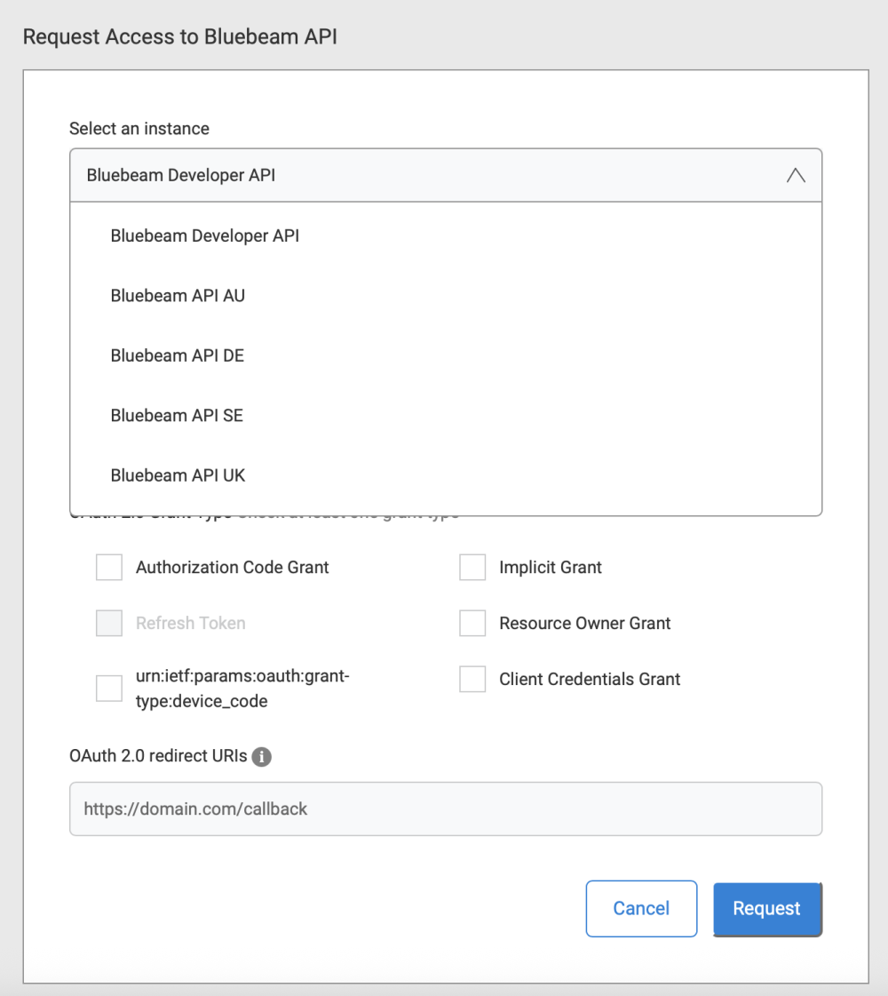
Task: Cancel the access request
Action: pyautogui.click(x=641, y=908)
